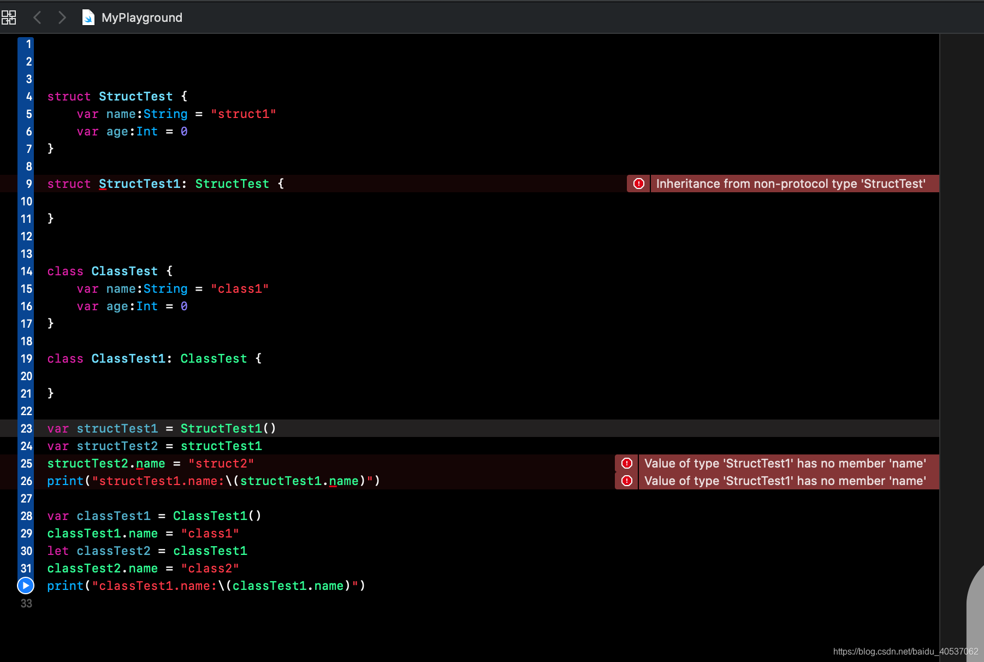Click ClassTest1() initializer call on line 28
Image resolution: width=984 pixels, height=662 pixels.
[217, 516]
